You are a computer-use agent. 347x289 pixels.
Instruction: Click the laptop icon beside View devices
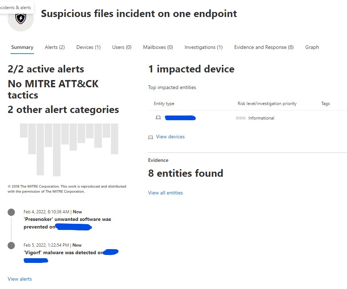coord(151,137)
